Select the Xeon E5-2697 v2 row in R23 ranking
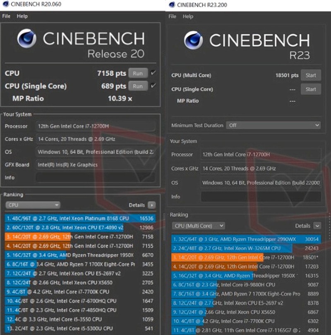331x335 pixels. pos(246,303)
